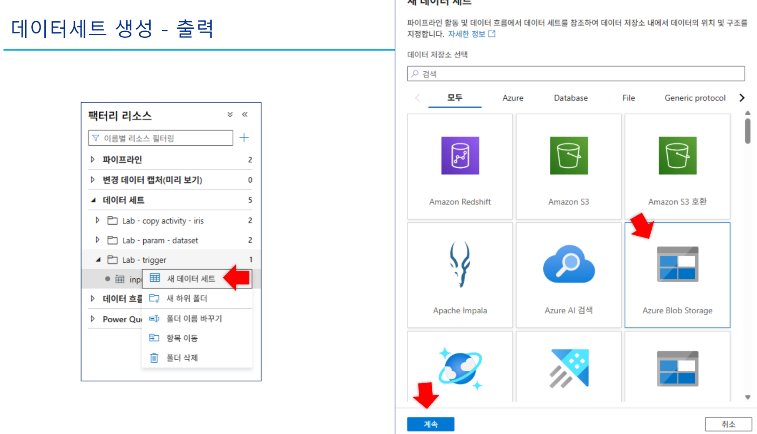
Task: Click the filter funnel icon in resource filter
Action: tap(96, 138)
